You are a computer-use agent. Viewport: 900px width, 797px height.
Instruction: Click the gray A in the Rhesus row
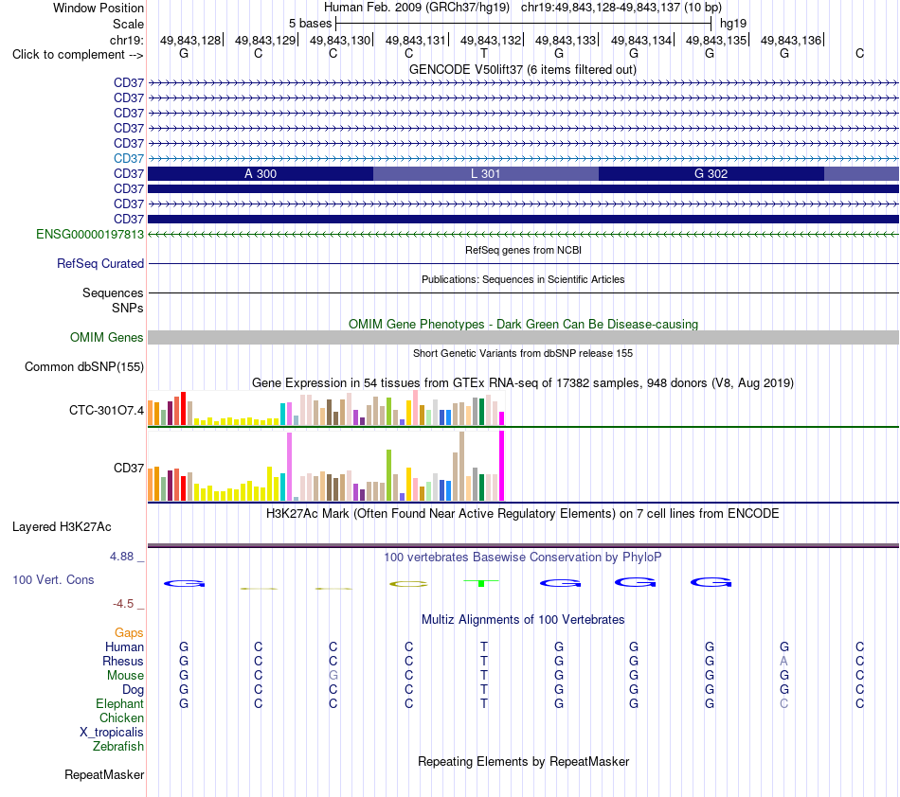coord(784,661)
